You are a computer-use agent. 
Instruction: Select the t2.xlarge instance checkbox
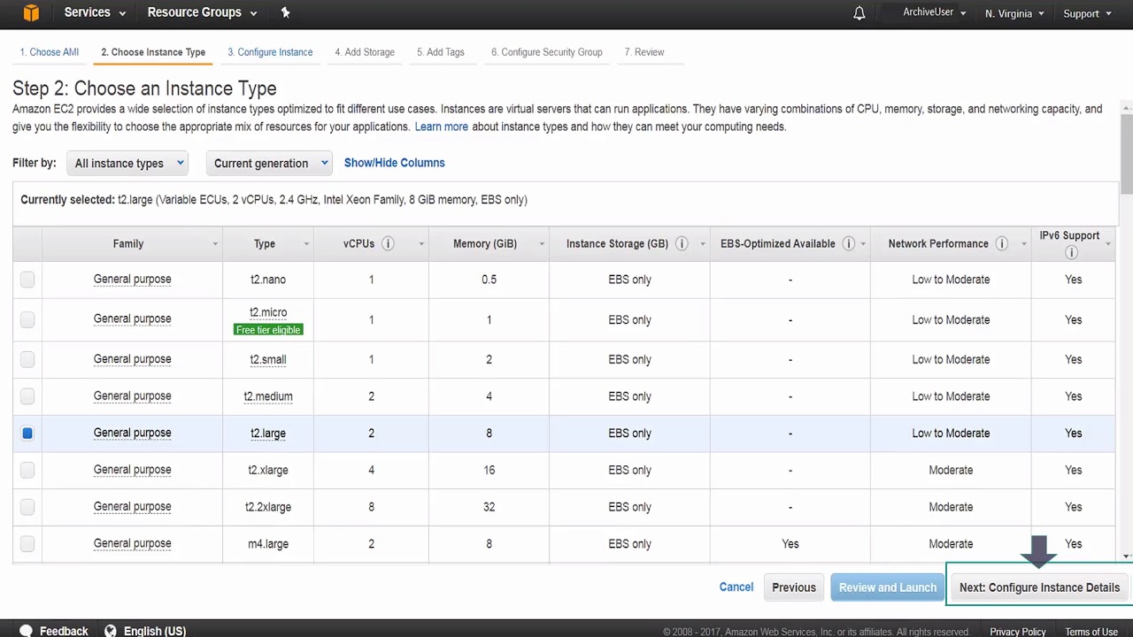(27, 470)
